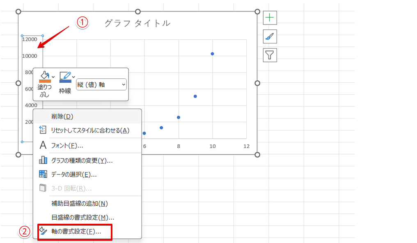
Task: Open the chart elements plus icon
Action: tap(269, 18)
